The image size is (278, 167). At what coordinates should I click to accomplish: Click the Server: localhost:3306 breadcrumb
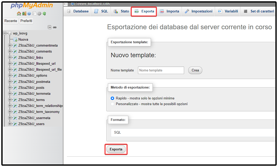pyautogui.click(x=93, y=4)
